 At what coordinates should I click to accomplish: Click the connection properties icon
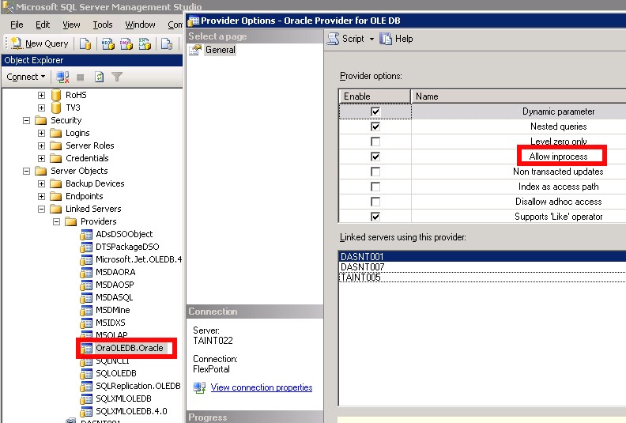tap(199, 387)
